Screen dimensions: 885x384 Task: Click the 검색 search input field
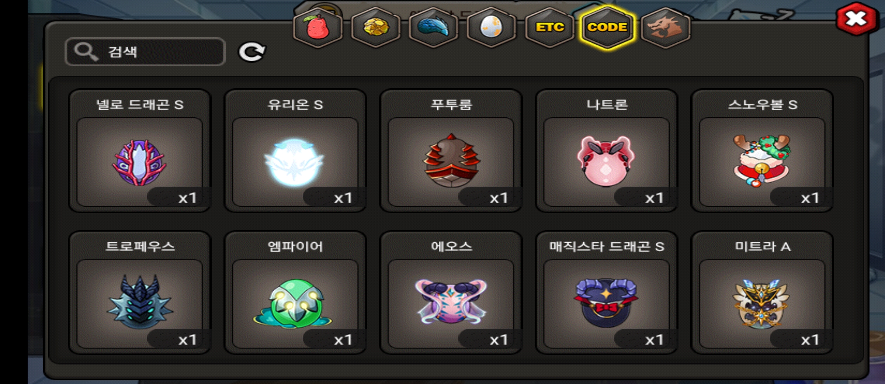point(145,52)
